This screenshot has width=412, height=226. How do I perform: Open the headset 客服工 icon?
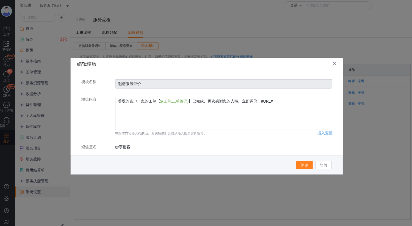click(7, 122)
